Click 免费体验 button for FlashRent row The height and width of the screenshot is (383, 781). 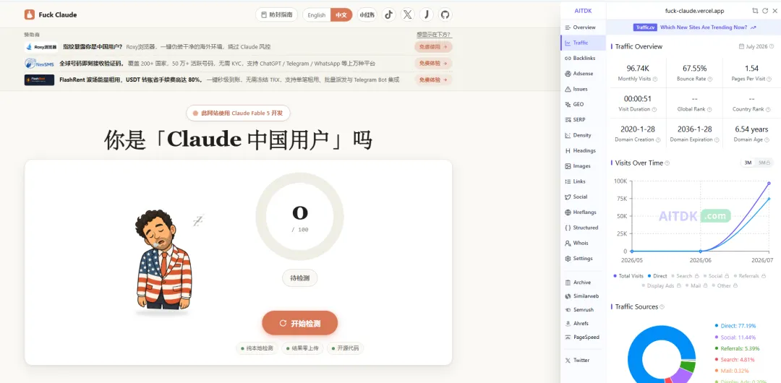[433, 79]
